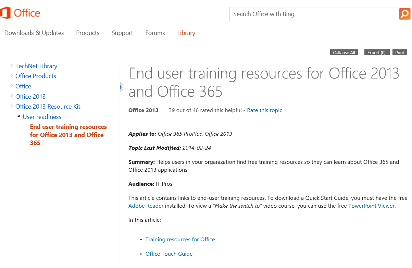This screenshot has width=412, height=268.
Task: Click the Office logo
Action: (x=20, y=13)
